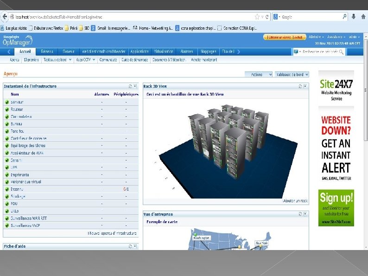Switch to the Réseau tab
Viewport: 368px width, 276px height.
point(47,51)
